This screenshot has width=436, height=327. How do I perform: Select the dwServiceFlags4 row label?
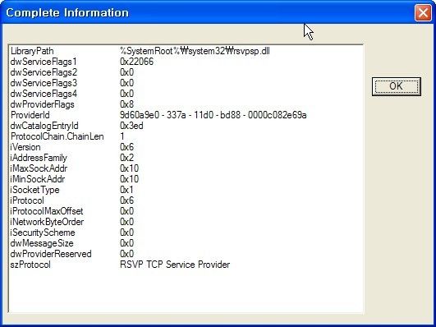[x=44, y=94]
